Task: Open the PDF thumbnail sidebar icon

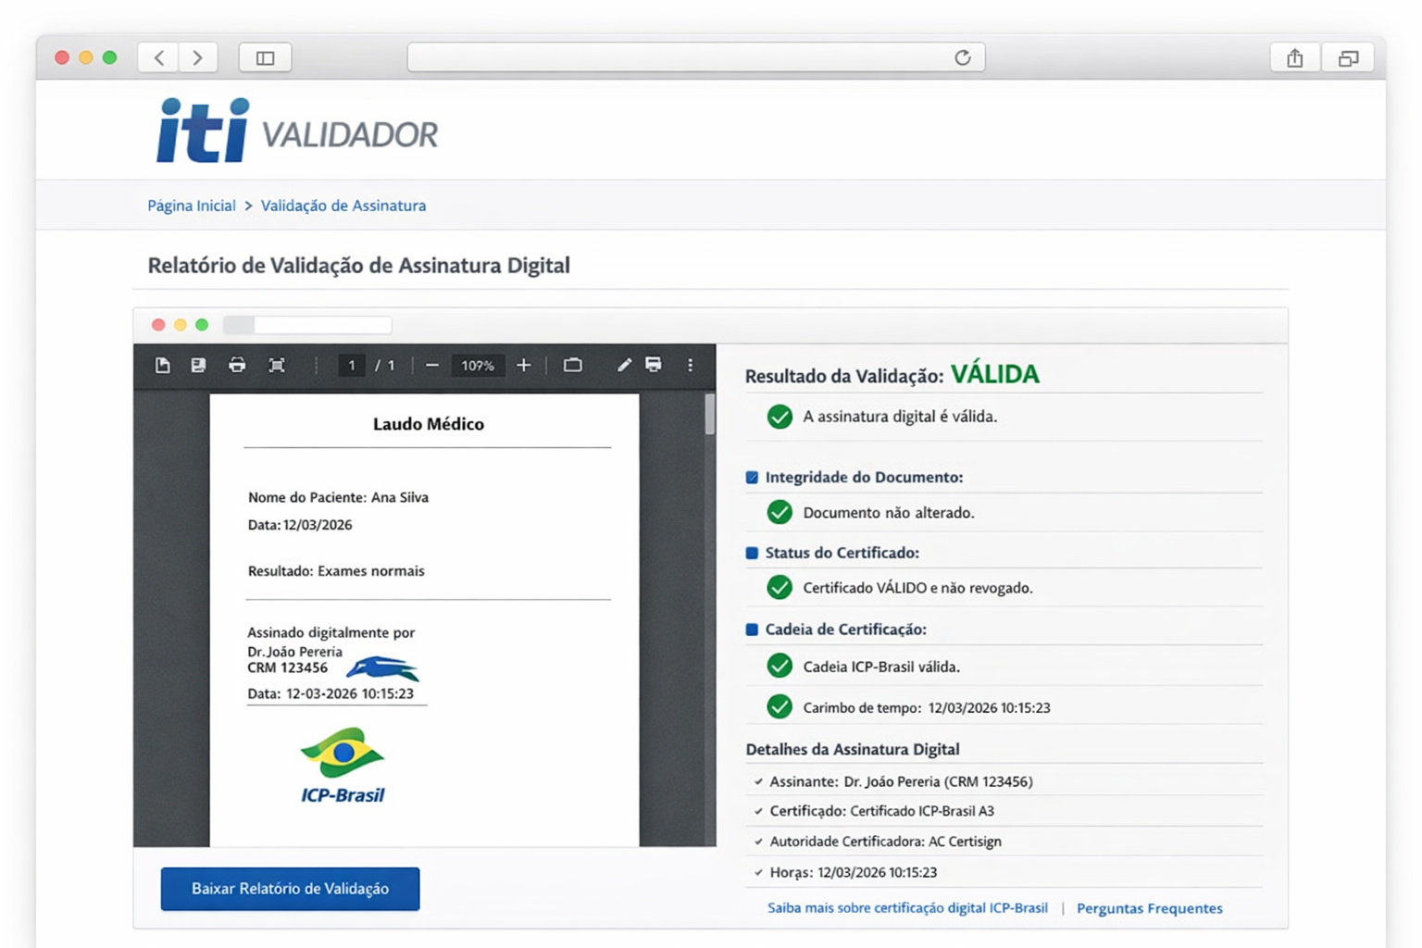Action: coord(163,365)
